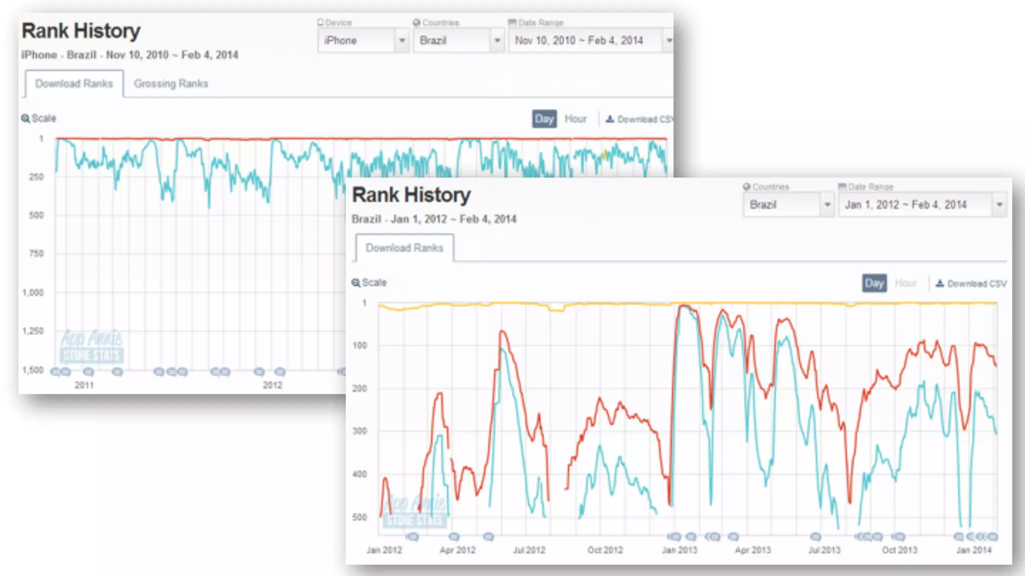Image resolution: width=1025 pixels, height=576 pixels.
Task: Click the Hour button in front chart
Action: pyautogui.click(x=905, y=283)
